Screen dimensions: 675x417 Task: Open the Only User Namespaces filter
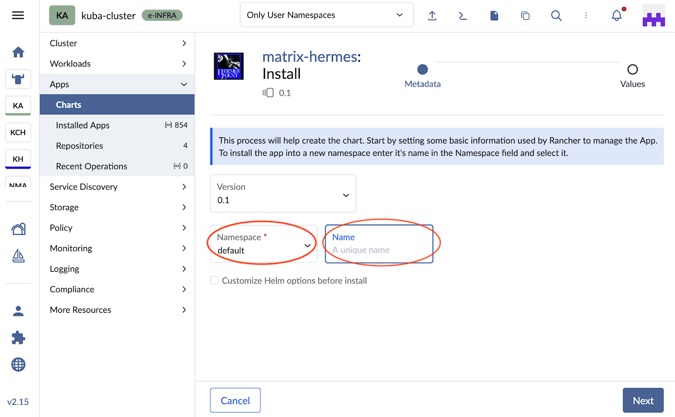click(x=327, y=15)
